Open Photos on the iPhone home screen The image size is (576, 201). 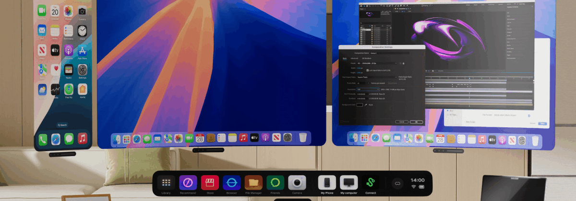click(69, 11)
